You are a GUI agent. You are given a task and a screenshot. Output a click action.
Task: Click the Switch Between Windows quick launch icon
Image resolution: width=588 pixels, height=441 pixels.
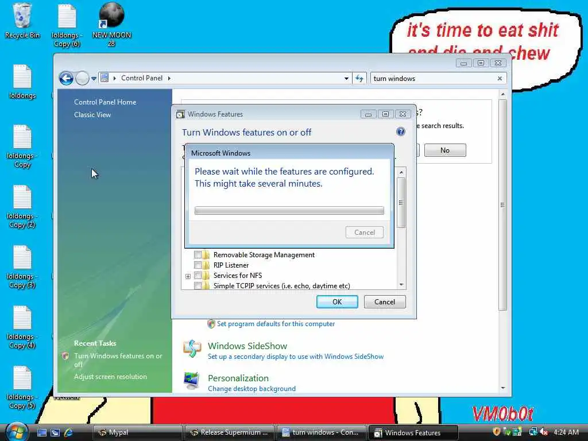tap(55, 432)
